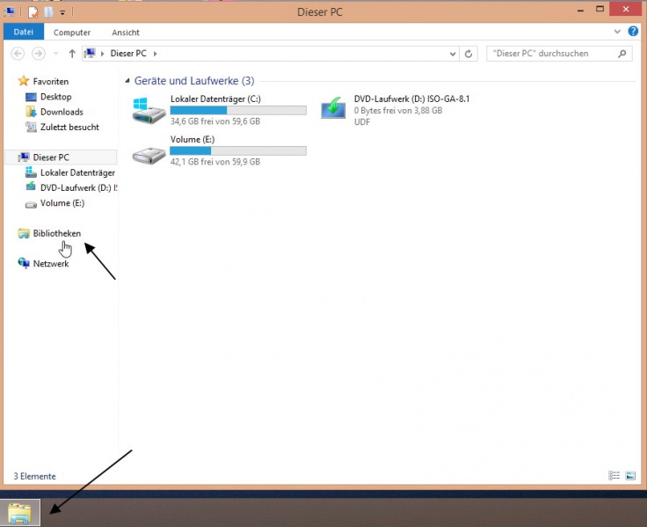Click the properties icon in quick access toolbar
The width and height of the screenshot is (647, 527).
click(x=33, y=12)
